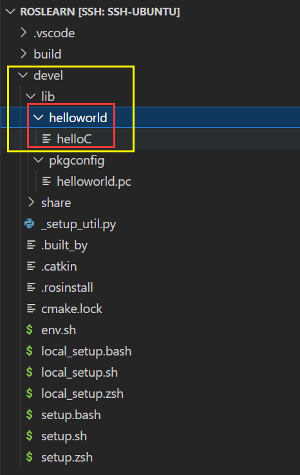Click the shell icon beside local_setup.sh
300x475 pixels.
pos(30,372)
